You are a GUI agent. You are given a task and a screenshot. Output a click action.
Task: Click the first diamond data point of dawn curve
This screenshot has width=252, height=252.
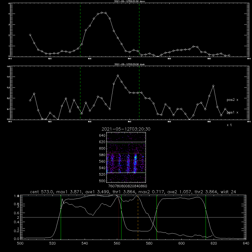click(x=30, y=35)
